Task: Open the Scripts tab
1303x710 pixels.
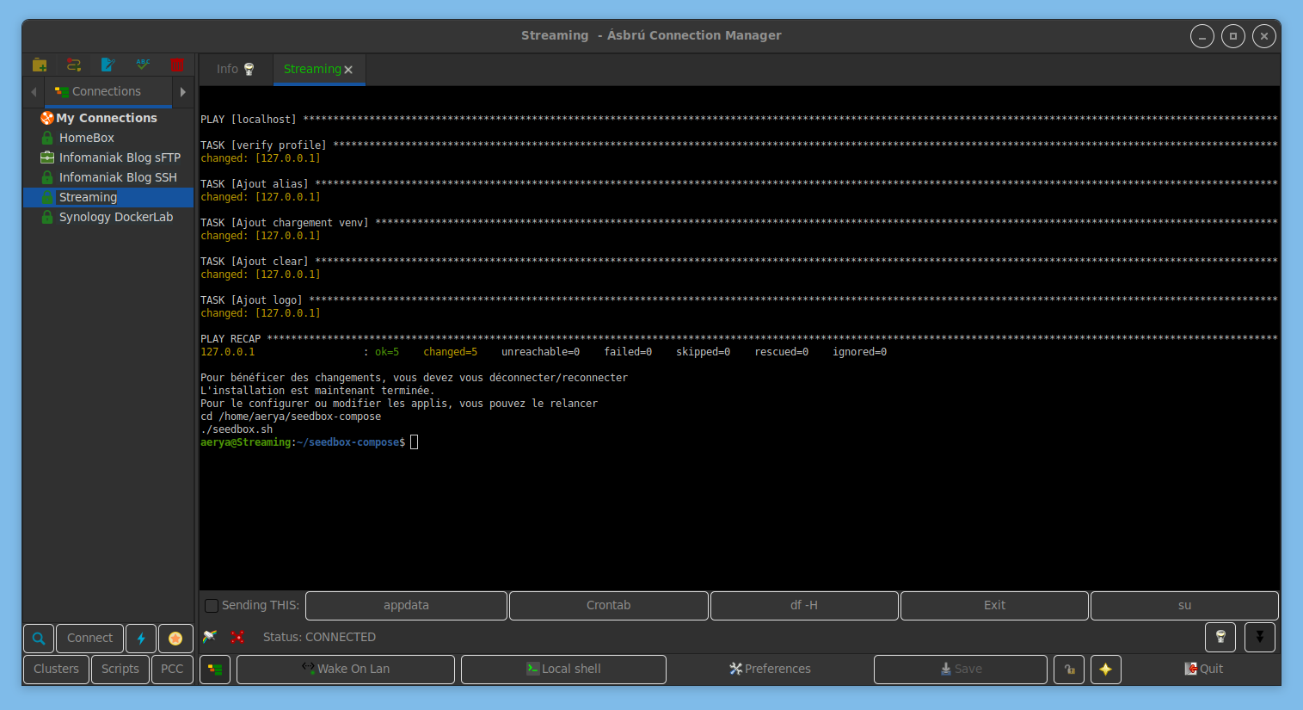Action: point(120,670)
